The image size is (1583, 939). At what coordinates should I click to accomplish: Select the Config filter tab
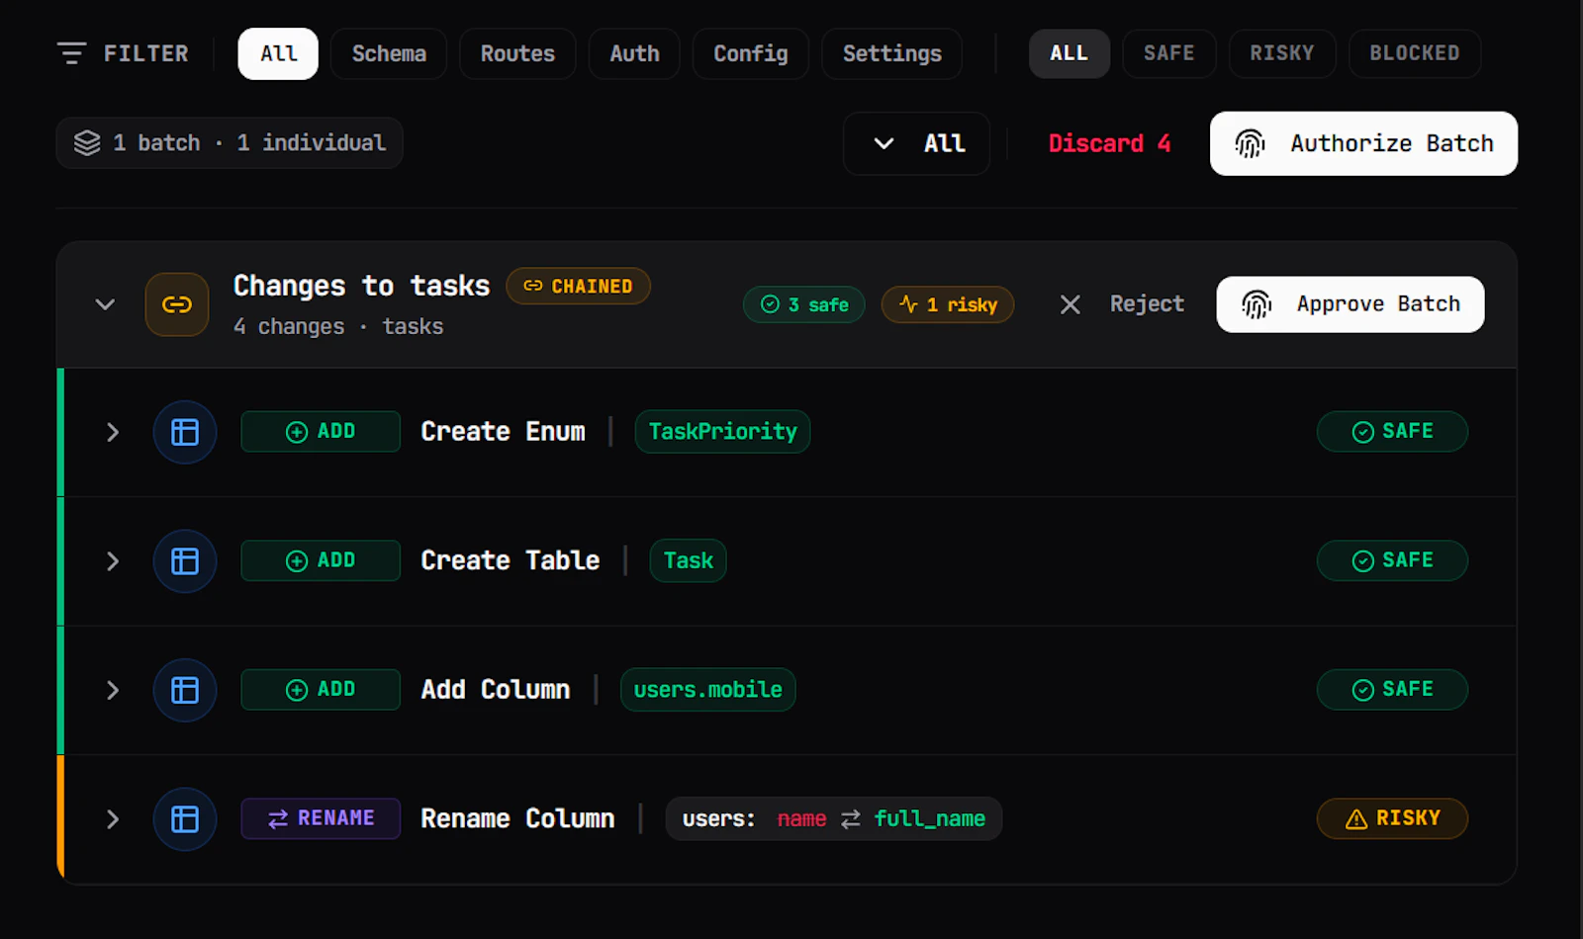pos(751,53)
